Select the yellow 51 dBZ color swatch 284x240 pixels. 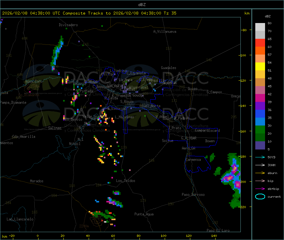(260, 67)
